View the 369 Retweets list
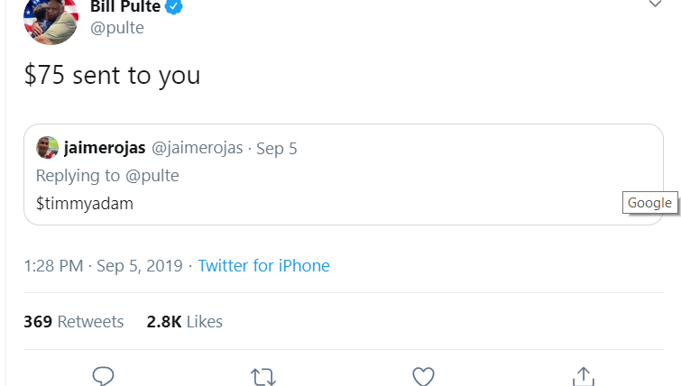The image size is (681, 386). point(74,321)
